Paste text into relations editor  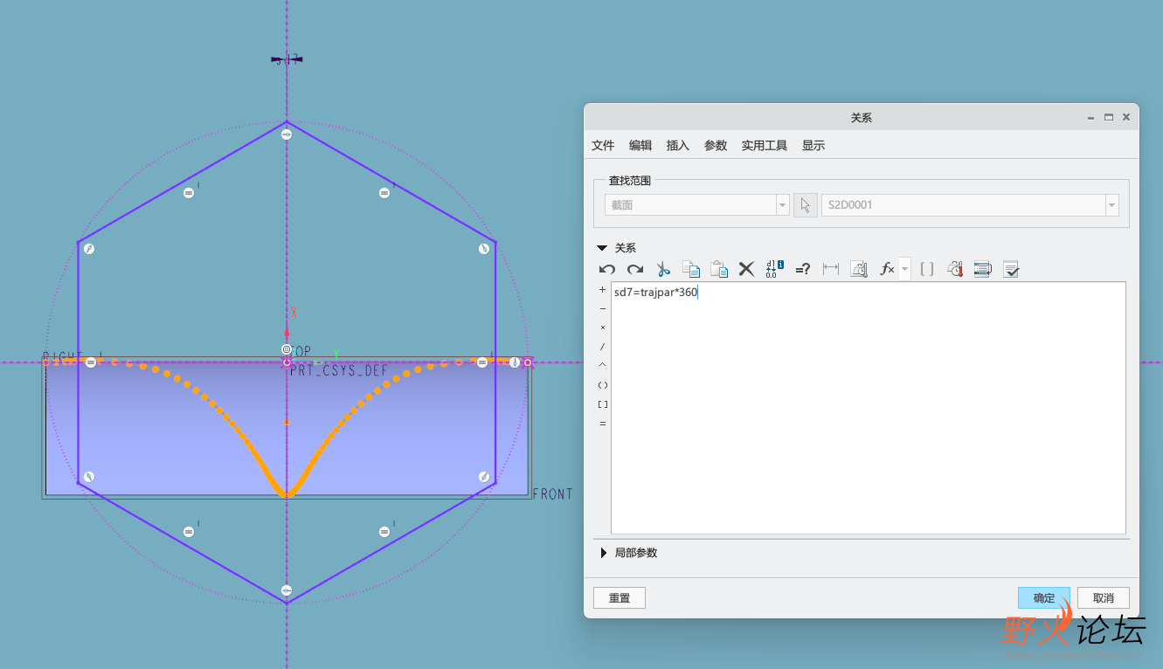point(719,270)
